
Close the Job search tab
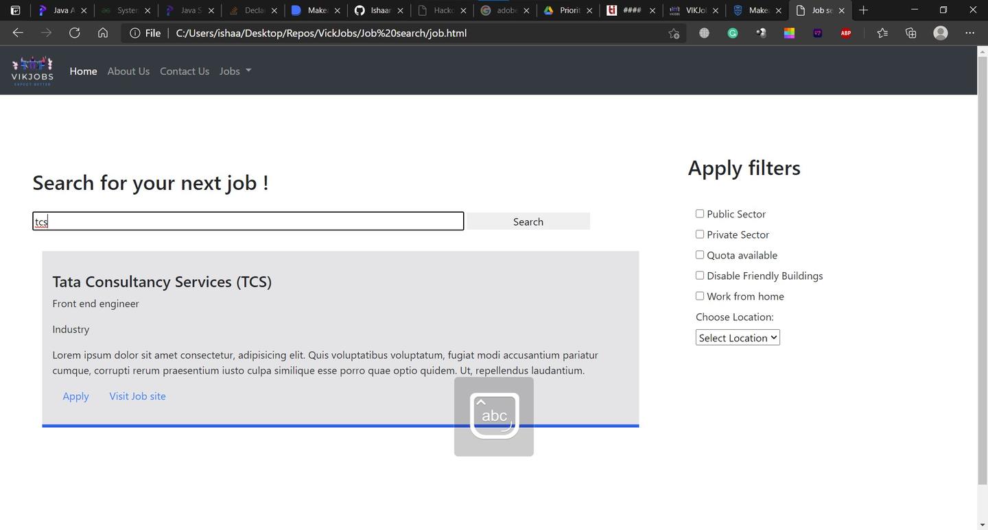841,10
